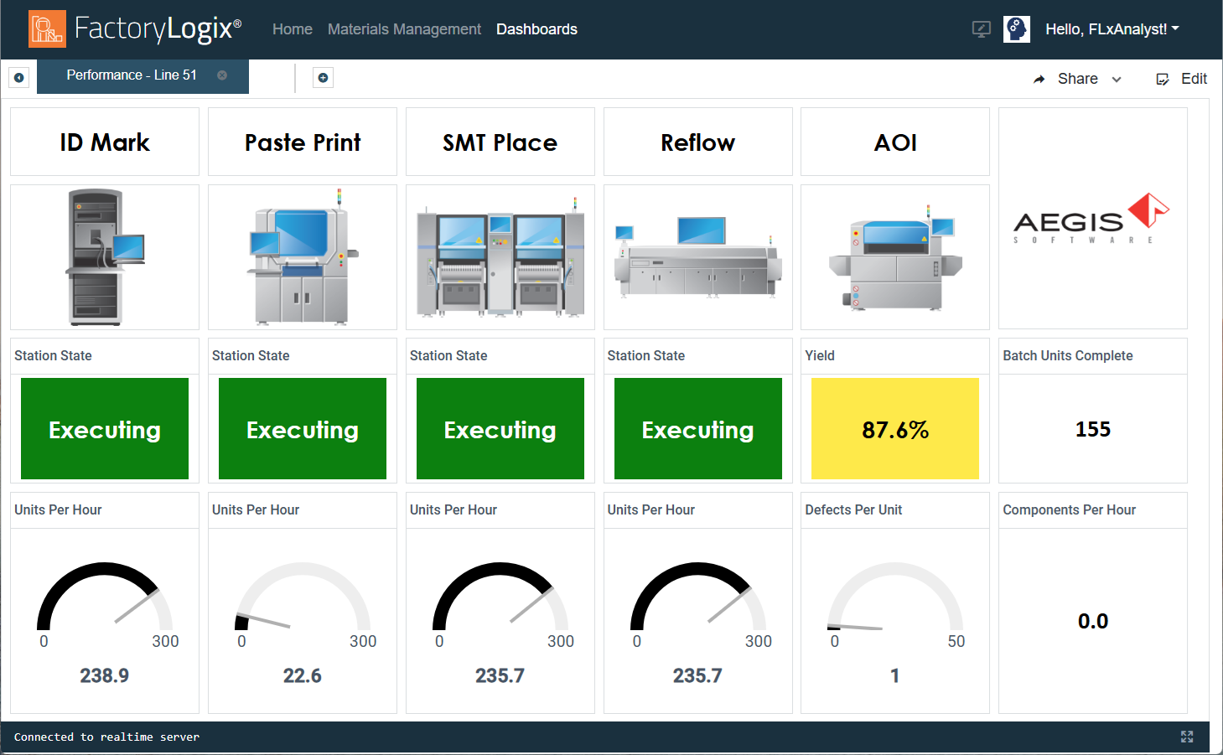This screenshot has width=1223, height=755.
Task: Select the Performance - Line 51 tab
Action: pos(131,75)
